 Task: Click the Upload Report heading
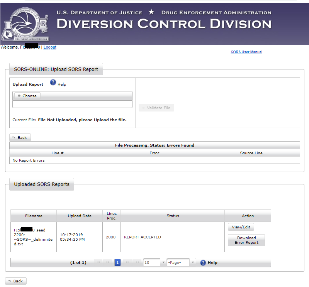click(28, 84)
